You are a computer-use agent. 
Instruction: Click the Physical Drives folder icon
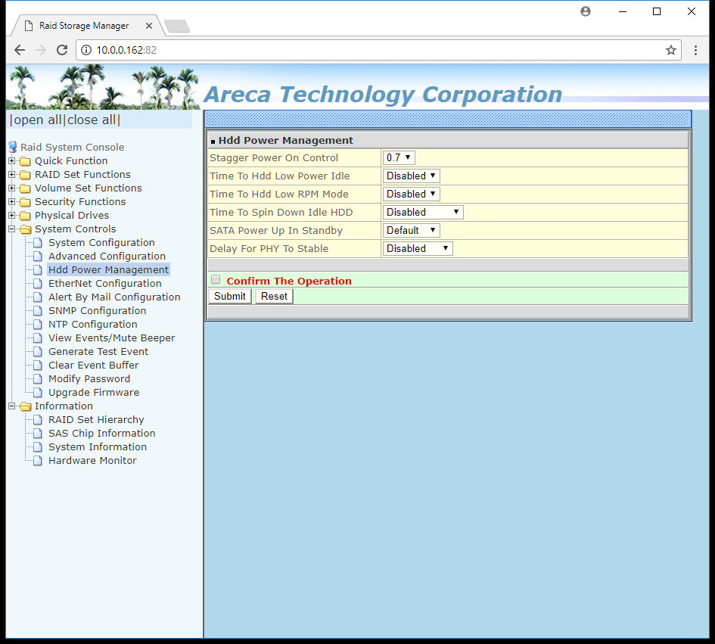click(26, 216)
